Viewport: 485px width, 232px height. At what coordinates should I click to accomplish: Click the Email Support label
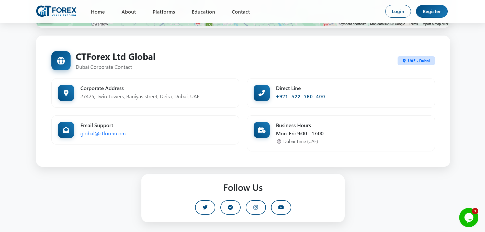97,125
